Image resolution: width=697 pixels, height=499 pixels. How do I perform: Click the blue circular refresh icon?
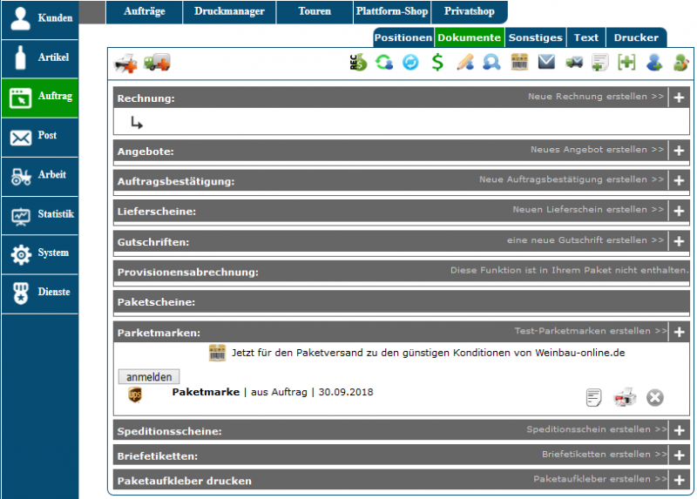click(410, 63)
